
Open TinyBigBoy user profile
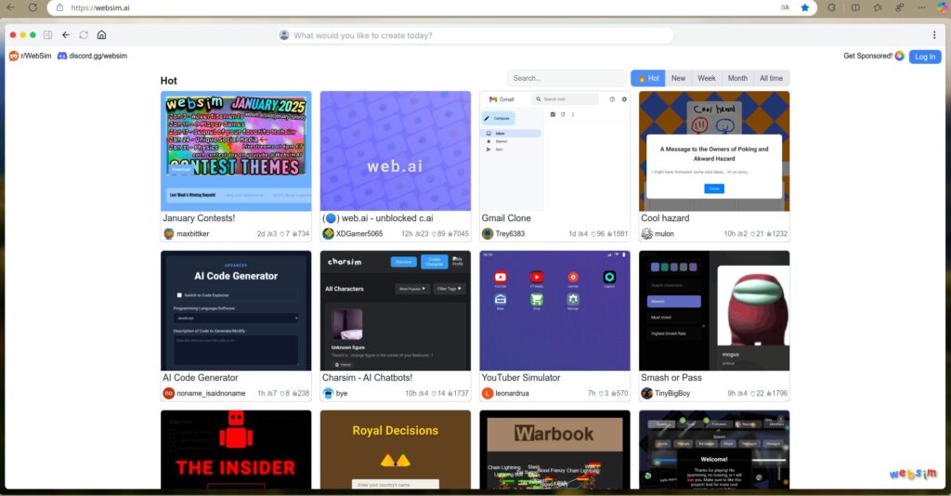click(x=672, y=394)
